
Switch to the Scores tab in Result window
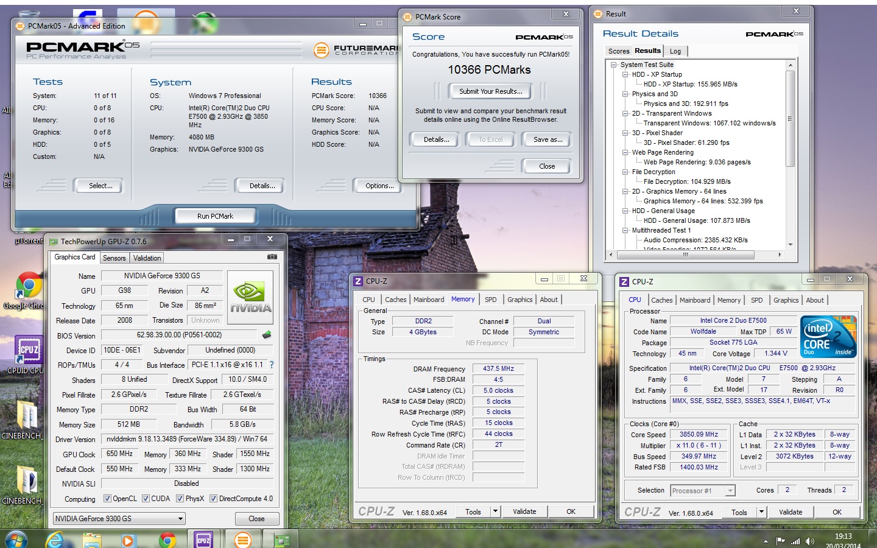[618, 51]
